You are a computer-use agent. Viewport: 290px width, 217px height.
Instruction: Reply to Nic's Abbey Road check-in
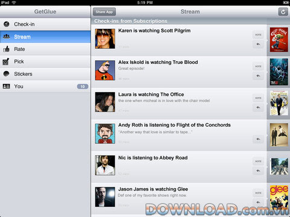[x=258, y=171]
